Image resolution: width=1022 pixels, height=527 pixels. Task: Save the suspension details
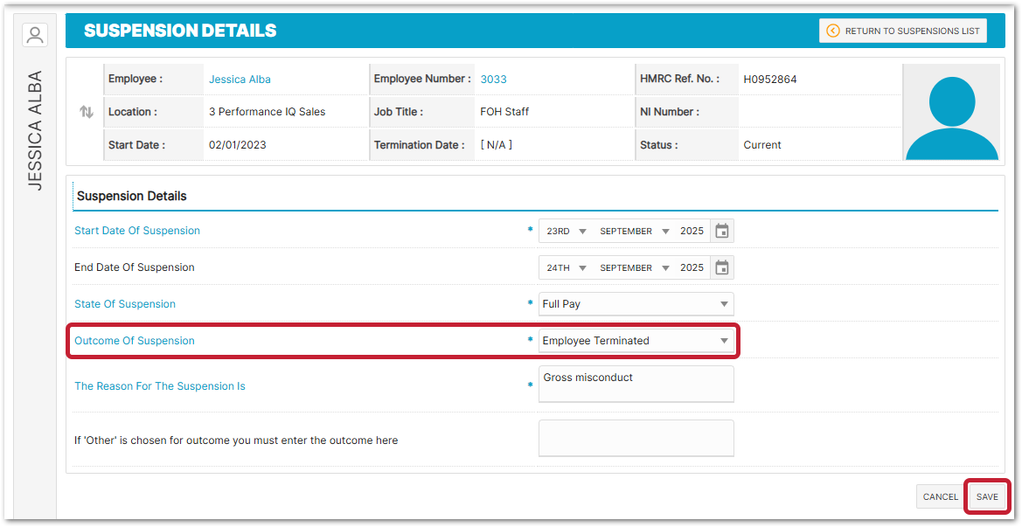click(x=987, y=496)
